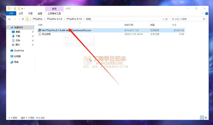Click PTGuiPro in the address path

point(37,19)
